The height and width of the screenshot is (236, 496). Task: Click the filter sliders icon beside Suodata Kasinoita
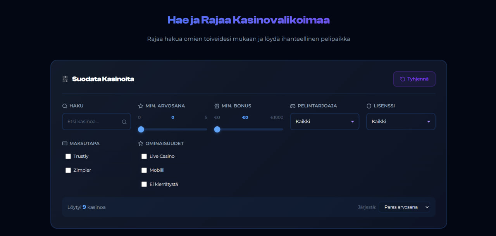pos(65,79)
